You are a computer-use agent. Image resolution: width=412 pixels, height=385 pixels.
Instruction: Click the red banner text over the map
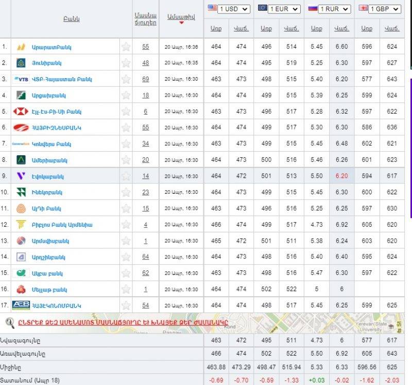pyautogui.click(x=123, y=322)
